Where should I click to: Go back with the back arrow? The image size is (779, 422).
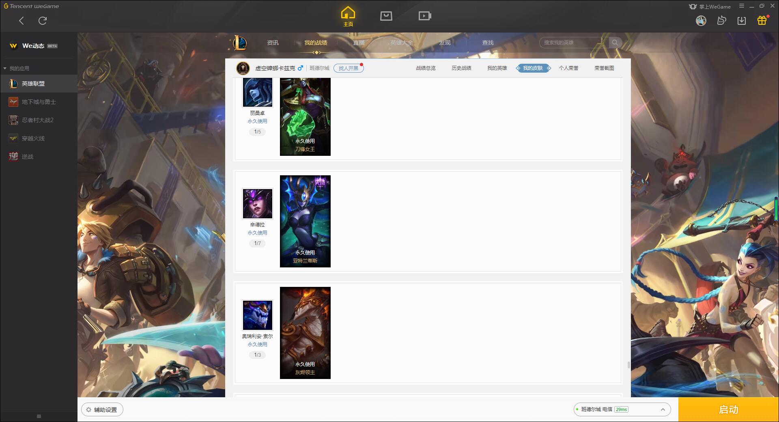[22, 21]
